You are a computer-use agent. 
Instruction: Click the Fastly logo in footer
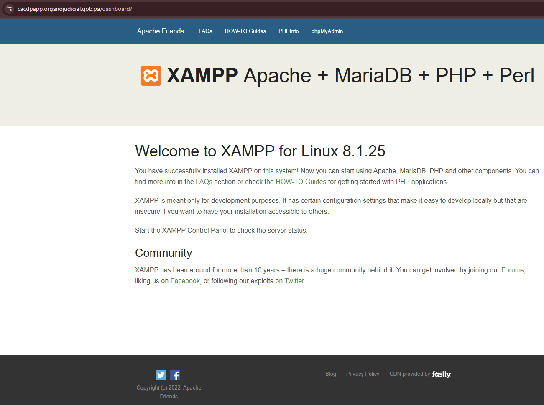coord(442,374)
